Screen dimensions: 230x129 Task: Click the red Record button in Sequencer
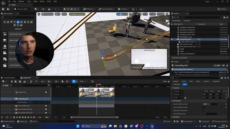tap(7, 117)
